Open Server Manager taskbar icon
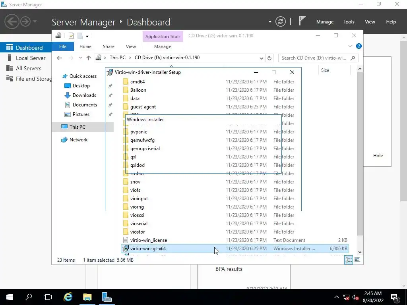407x305 pixels. (x=107, y=297)
